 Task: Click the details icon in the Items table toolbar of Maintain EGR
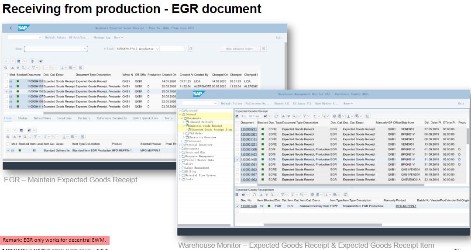(x=8, y=137)
